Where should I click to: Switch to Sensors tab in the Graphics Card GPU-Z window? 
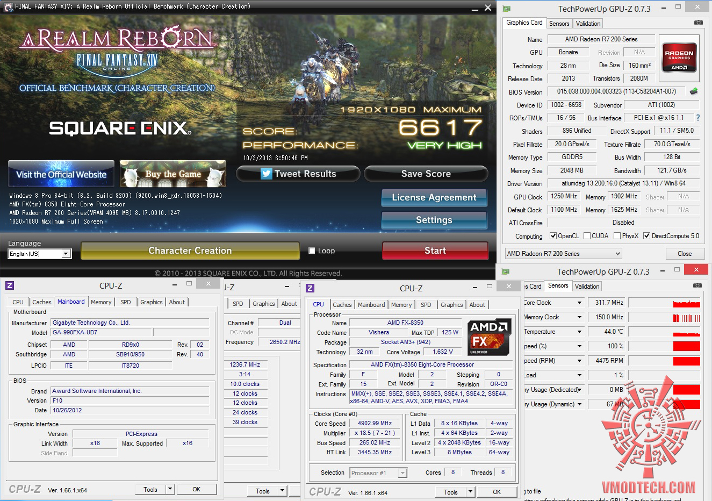559,24
